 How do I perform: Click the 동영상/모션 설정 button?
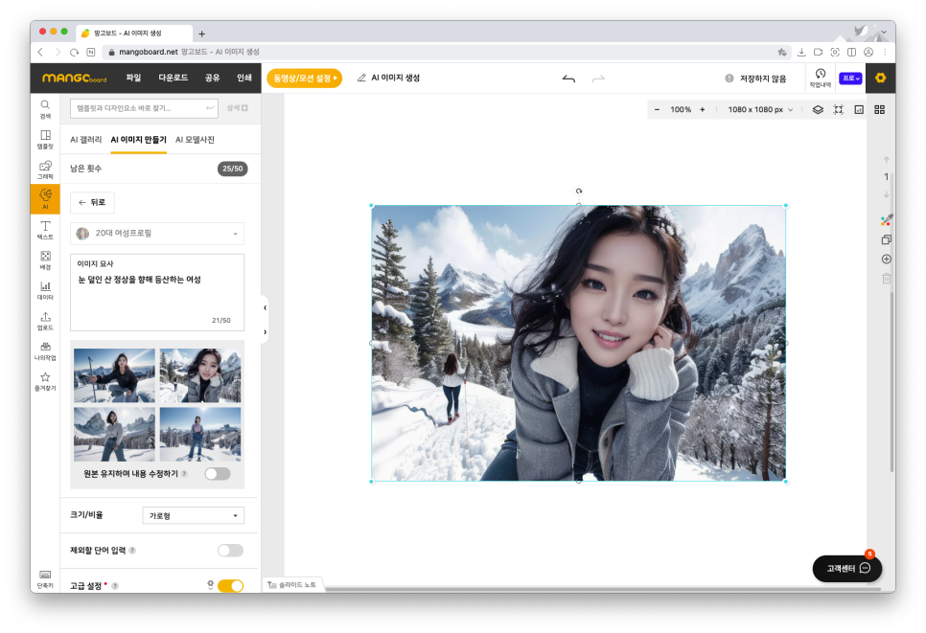pyautogui.click(x=304, y=78)
